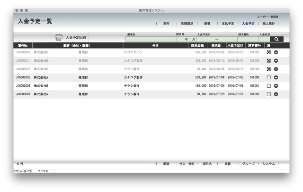Click the zoom out control in status bar
The height and width of the screenshot is (192, 303).
[x=21, y=171]
